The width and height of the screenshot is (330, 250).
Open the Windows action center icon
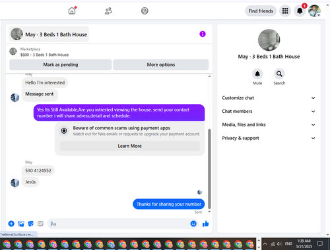point(320,243)
